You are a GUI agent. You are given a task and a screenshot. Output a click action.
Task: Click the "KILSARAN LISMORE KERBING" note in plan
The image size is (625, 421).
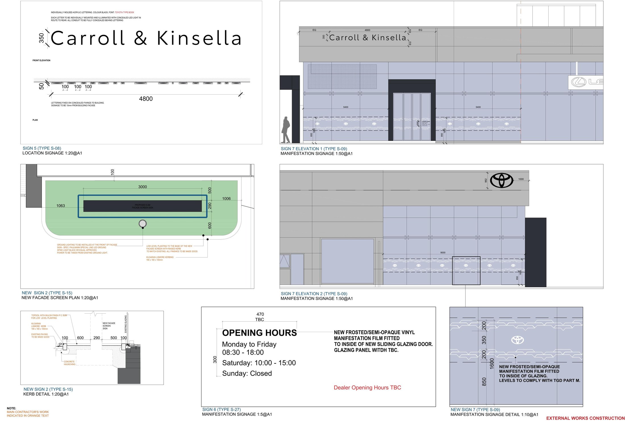point(160,259)
